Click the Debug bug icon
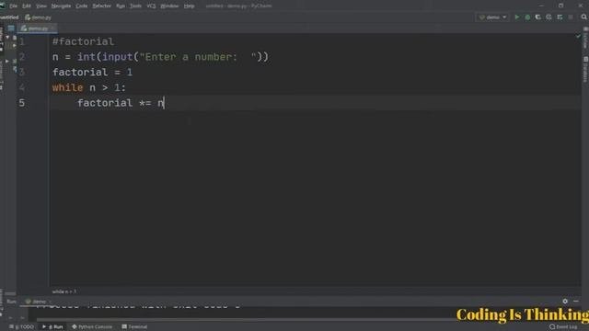This screenshot has height=331, width=589. click(x=527, y=17)
